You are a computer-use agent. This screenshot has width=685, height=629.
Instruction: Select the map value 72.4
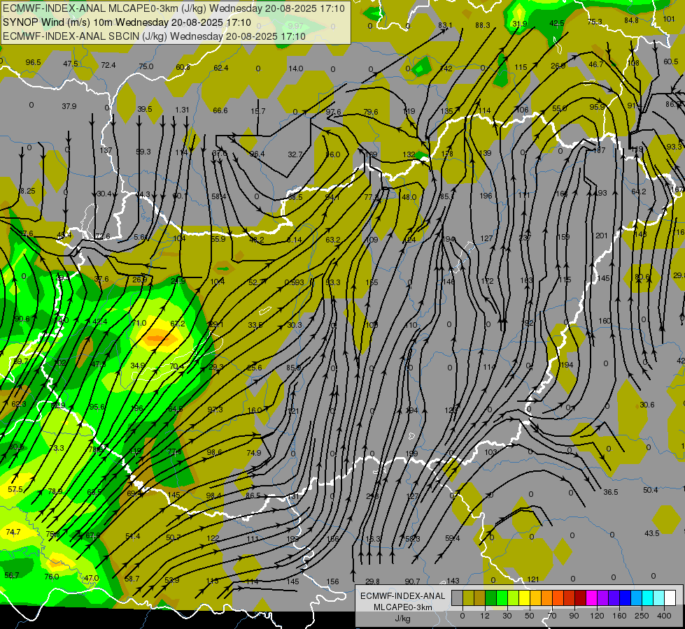click(108, 65)
